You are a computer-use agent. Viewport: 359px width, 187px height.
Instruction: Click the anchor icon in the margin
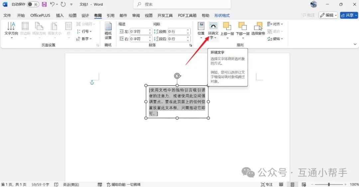coord(92,83)
